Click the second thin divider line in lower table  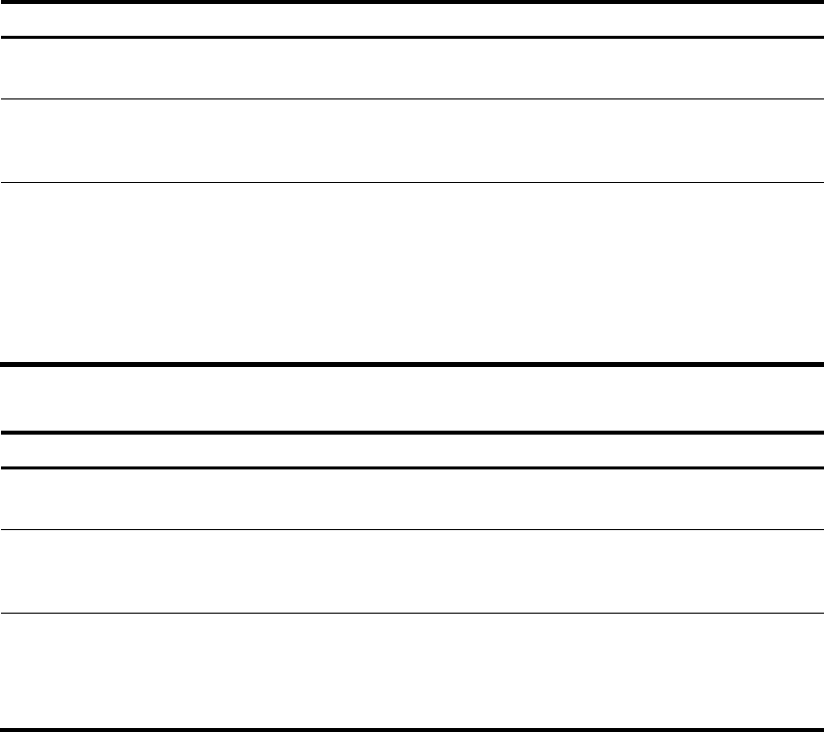coord(412,613)
